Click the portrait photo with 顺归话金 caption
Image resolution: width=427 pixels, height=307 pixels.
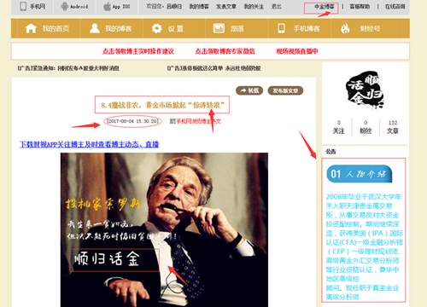coord(164,229)
